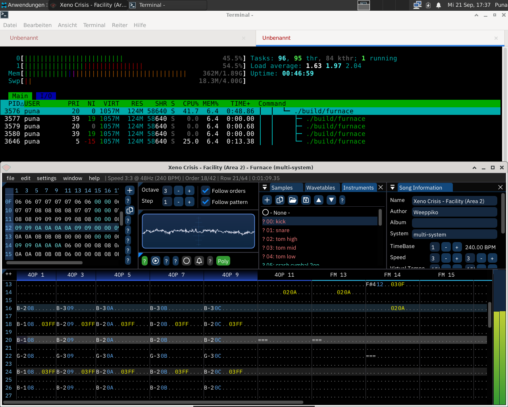The image size is (508, 407).
Task: Open the settings menu in Furnace
Action: [46, 178]
